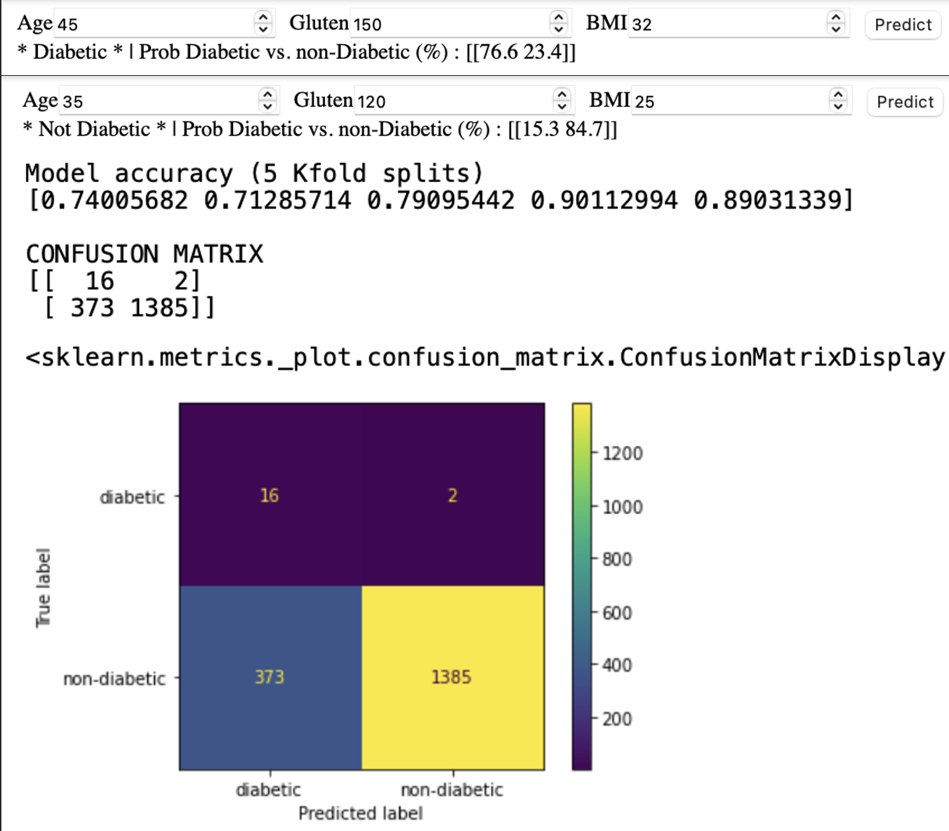
Task: Click the confusion matrix cell showing 16
Action: tap(270, 495)
